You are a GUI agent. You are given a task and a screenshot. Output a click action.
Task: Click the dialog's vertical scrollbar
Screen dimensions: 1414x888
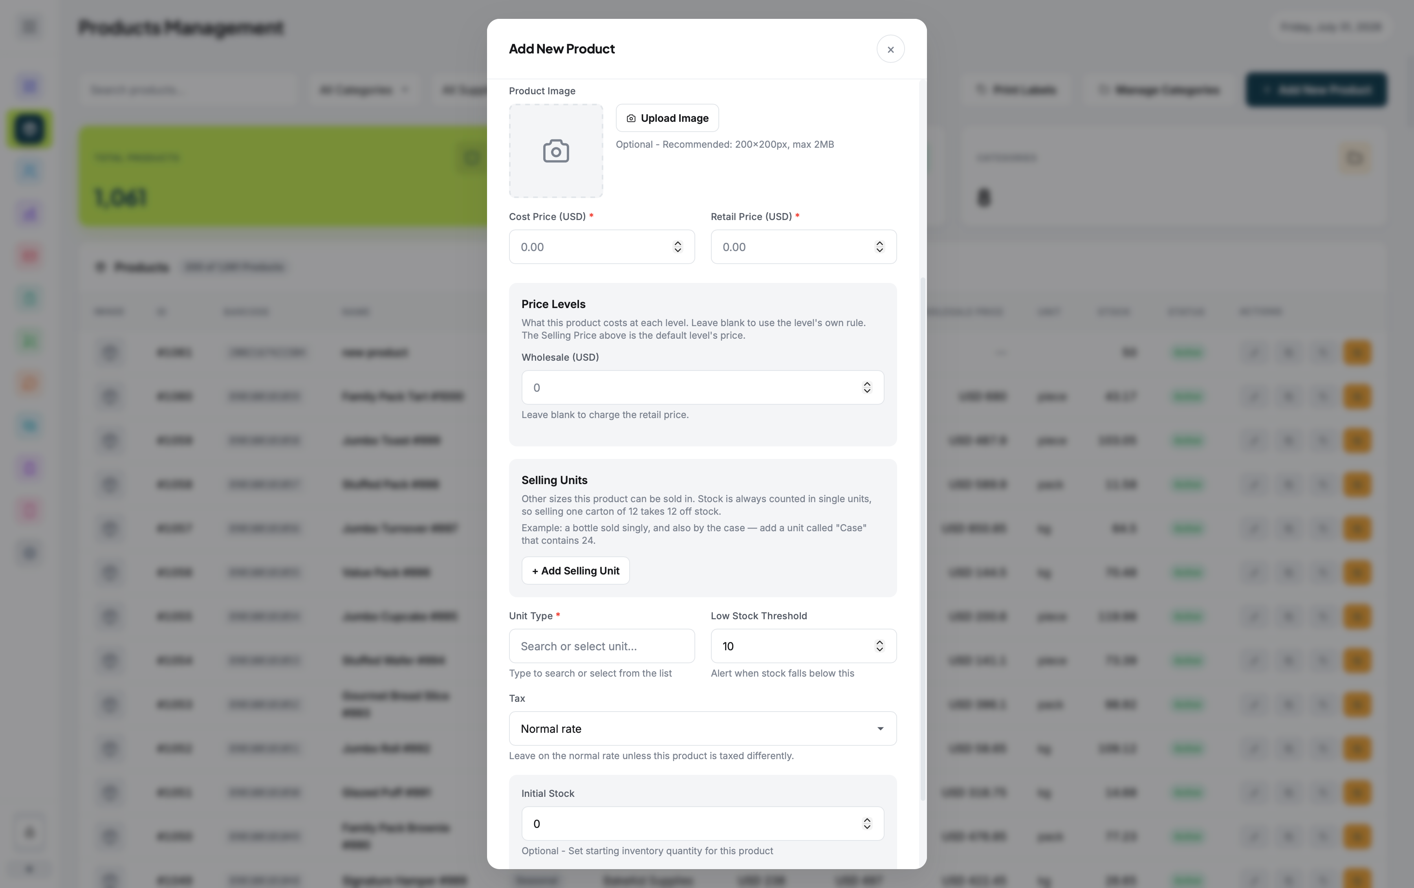923,539
